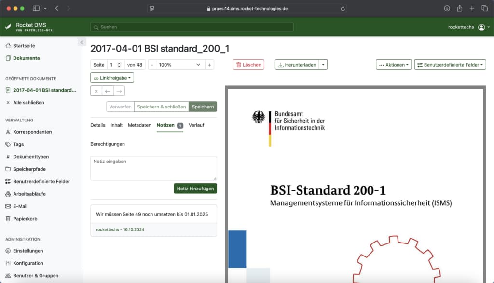Close the document with the X button
494x283 pixels.
click(96, 91)
